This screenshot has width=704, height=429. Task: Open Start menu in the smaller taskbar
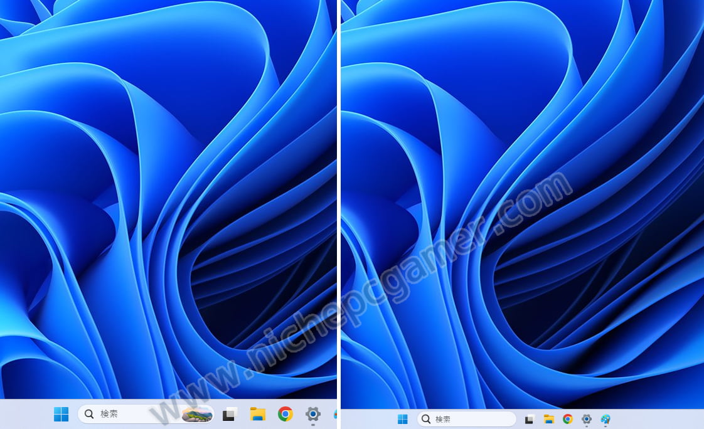tap(403, 419)
